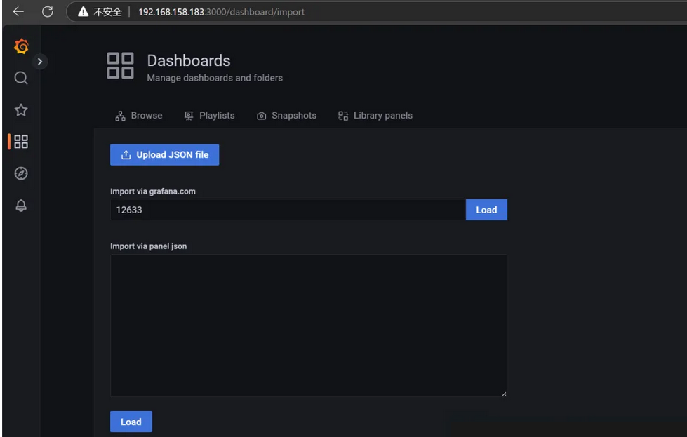Switch to the Library panels tab
Viewport: 687px width, 437px height.
[x=375, y=116]
